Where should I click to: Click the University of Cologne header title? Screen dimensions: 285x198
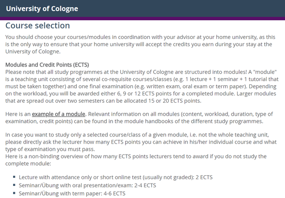[42, 9]
